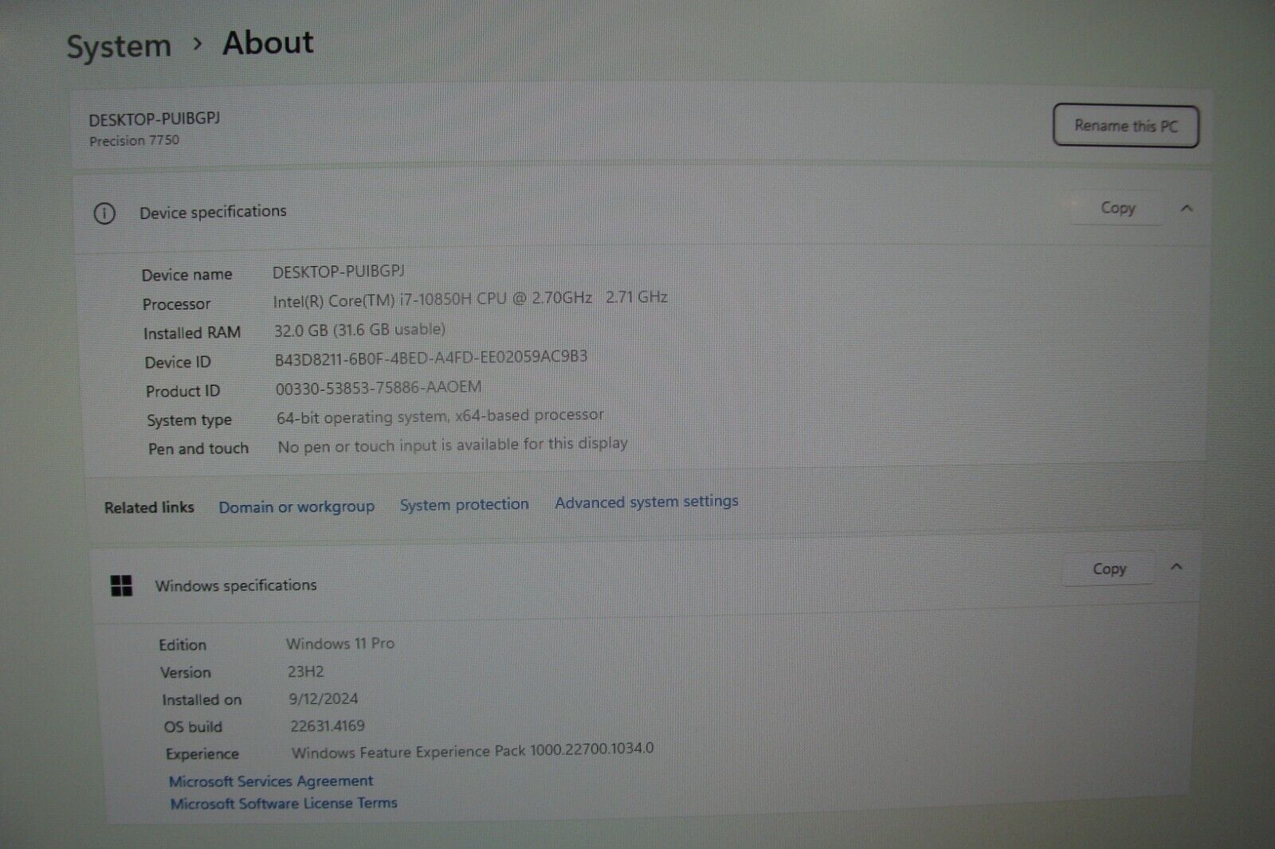
Task: Open Microsoft Services Agreement link
Action: tap(271, 781)
